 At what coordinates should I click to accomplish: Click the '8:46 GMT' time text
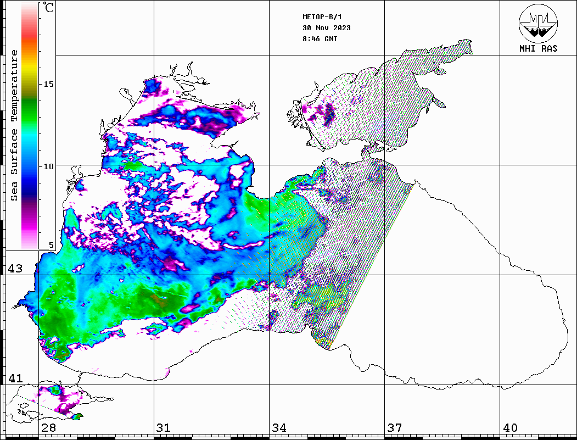[320, 38]
